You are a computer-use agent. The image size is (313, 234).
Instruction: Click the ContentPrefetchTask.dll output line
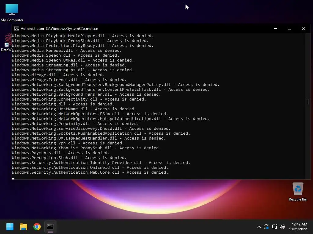coord(111,90)
